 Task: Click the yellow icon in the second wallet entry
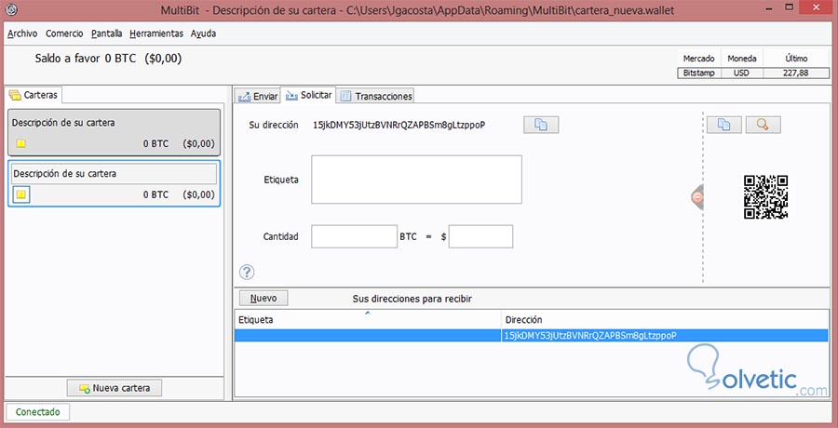20,194
